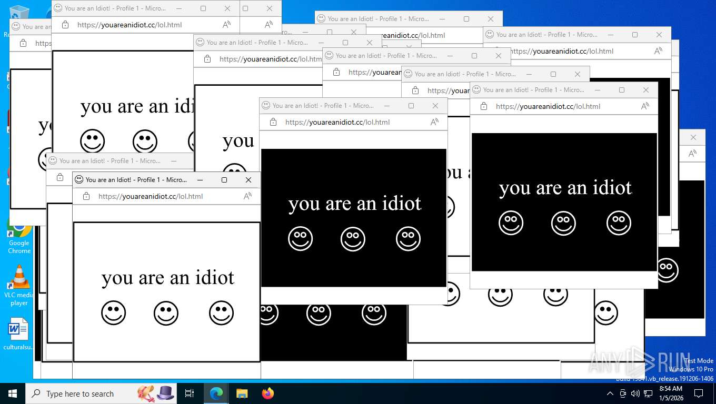The image size is (716, 404).
Task: Open VLC media player desktop shortcut
Action: pos(19,286)
